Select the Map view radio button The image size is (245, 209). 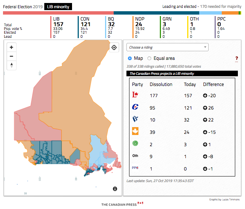click(x=130, y=58)
